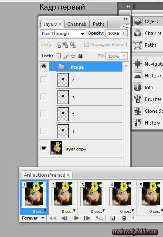
Task: Open the History panel icon
Action: [x=138, y=122]
